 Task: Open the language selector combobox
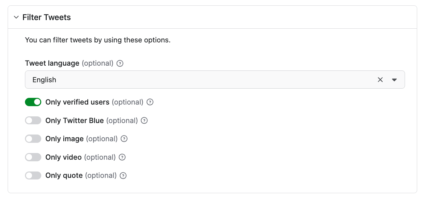(192, 79)
